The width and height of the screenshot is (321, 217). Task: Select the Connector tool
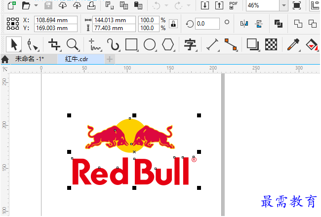pyautogui.click(x=231, y=44)
